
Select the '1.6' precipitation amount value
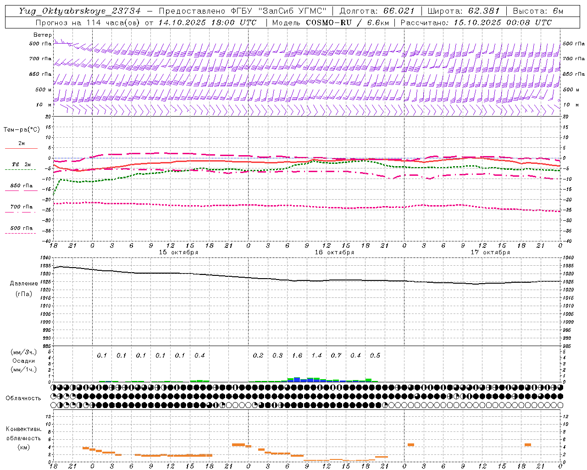[x=297, y=355]
